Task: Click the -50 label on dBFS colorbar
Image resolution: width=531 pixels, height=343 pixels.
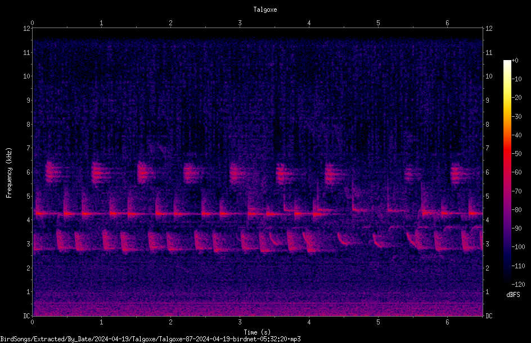Action: tap(516, 154)
